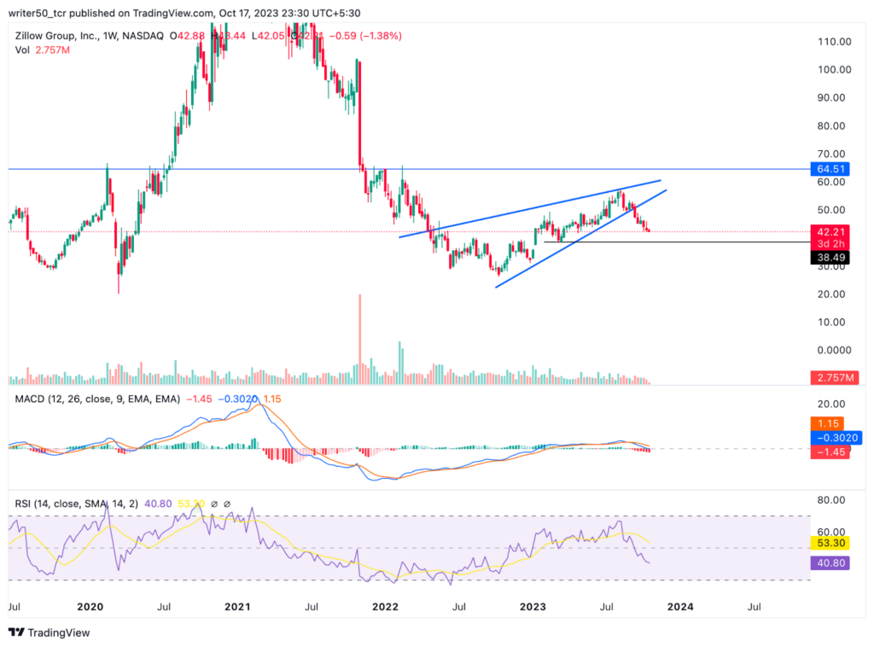Select the red −1.45 MACD axis label

pyautogui.click(x=830, y=452)
